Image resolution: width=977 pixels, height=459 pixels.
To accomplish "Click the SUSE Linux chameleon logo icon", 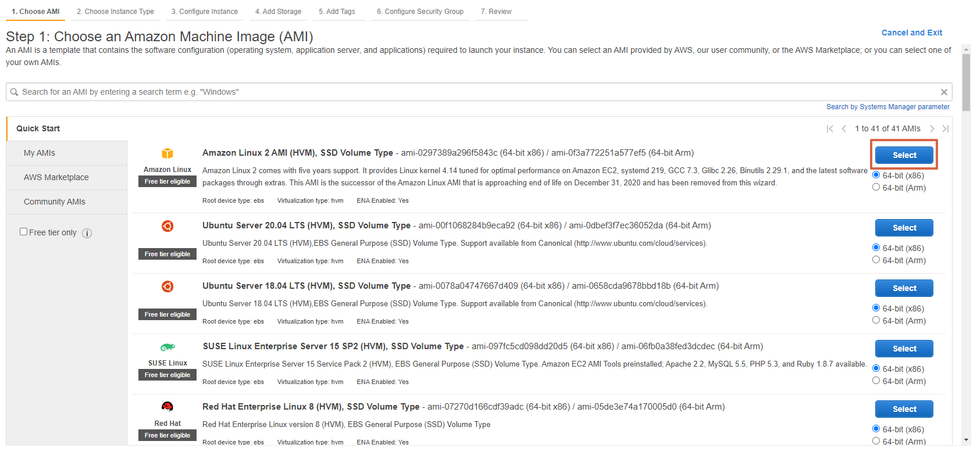I will coord(167,347).
